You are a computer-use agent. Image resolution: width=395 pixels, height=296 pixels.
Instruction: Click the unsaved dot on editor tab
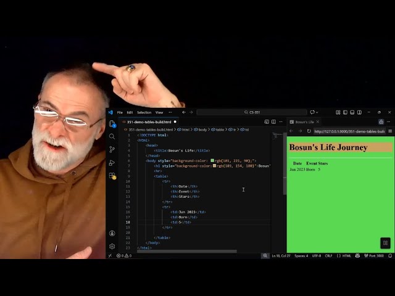click(x=175, y=122)
